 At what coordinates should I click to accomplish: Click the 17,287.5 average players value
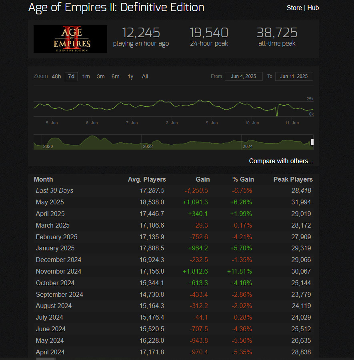click(152, 190)
